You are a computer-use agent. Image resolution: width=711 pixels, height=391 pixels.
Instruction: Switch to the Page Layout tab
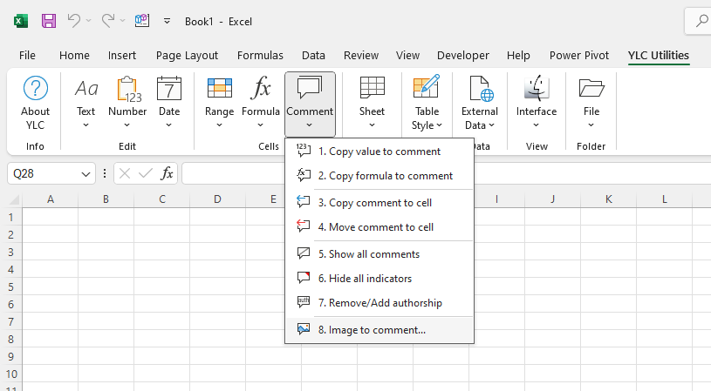tap(187, 55)
